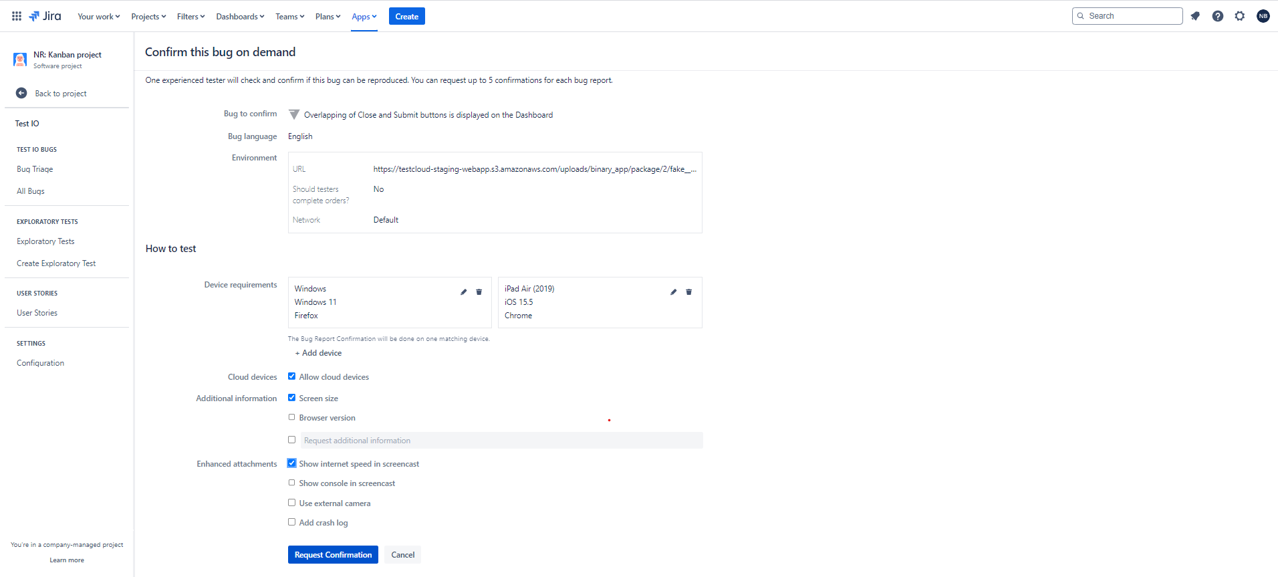Click the Test IO heading in the sidebar
This screenshot has width=1278, height=577.
27,124
